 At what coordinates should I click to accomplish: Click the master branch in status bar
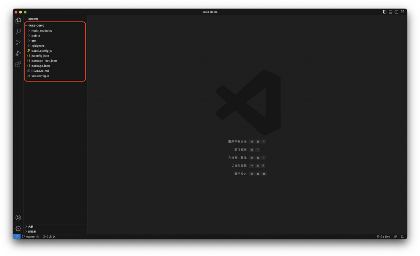(x=29, y=237)
